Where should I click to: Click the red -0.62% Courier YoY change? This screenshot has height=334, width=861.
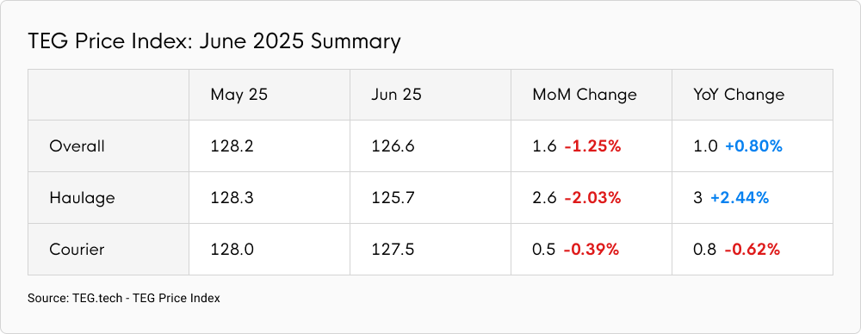tap(753, 250)
